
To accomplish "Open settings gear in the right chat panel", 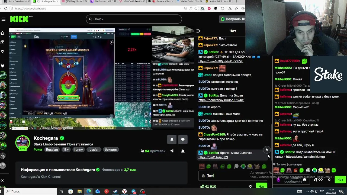I will pyautogui.click(x=329, y=179).
